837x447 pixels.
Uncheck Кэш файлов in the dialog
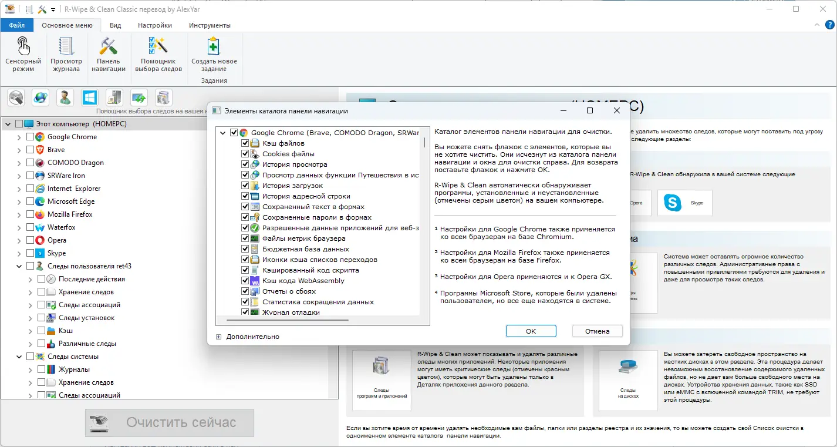coord(245,143)
